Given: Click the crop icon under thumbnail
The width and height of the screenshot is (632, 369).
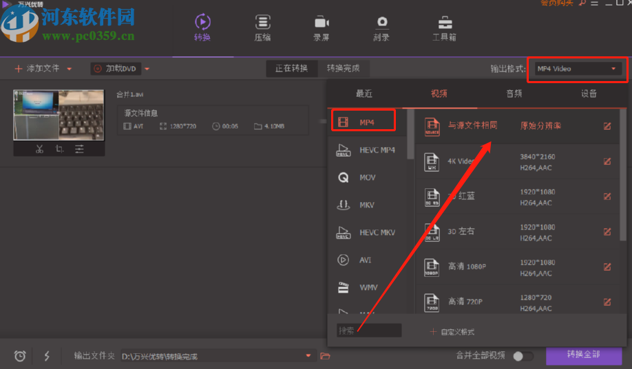Looking at the screenshot, I should point(59,149).
